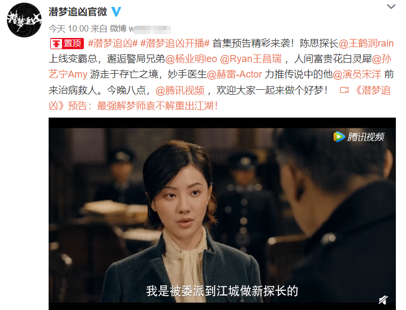Click the red 置顶 pinned tag
Viewport: 406px width, 310px height.
[x=67, y=43]
